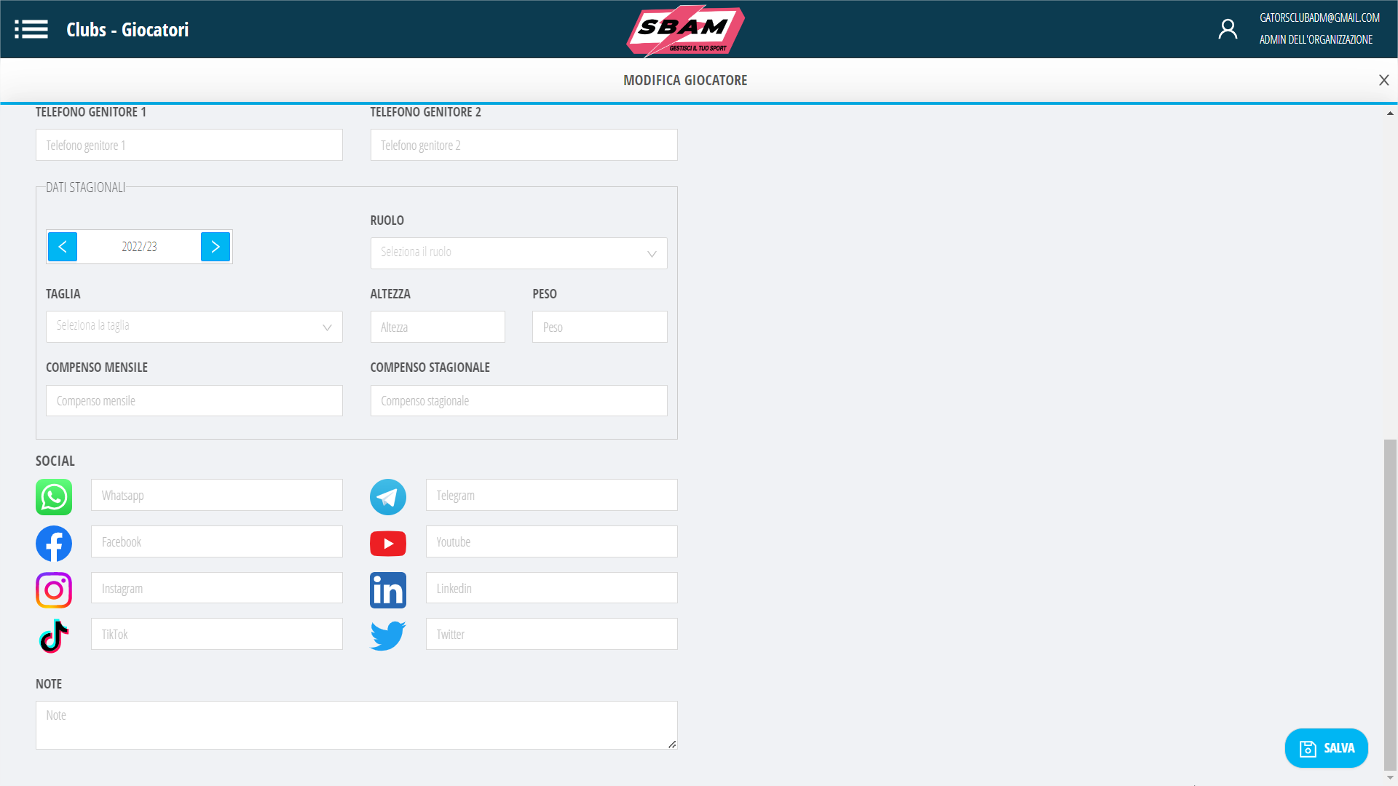Click the 2022/23 season label
The height and width of the screenshot is (786, 1398).
[x=139, y=247]
